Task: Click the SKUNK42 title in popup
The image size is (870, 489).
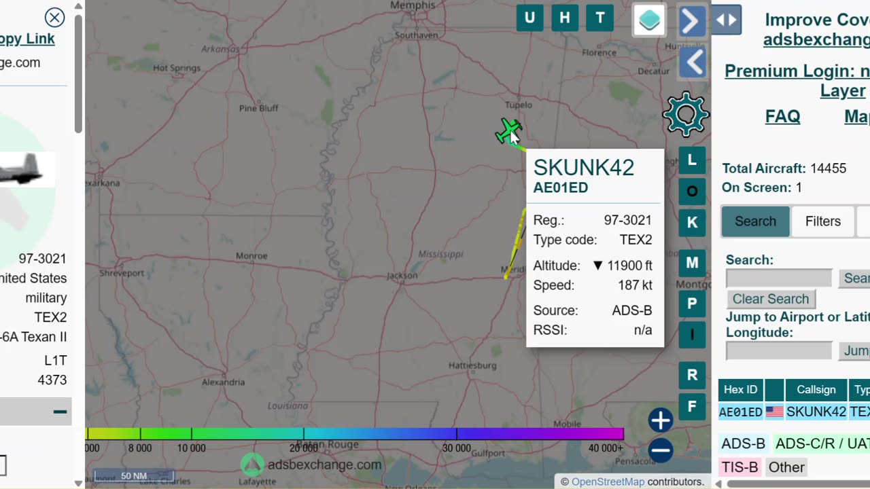Action: [584, 168]
